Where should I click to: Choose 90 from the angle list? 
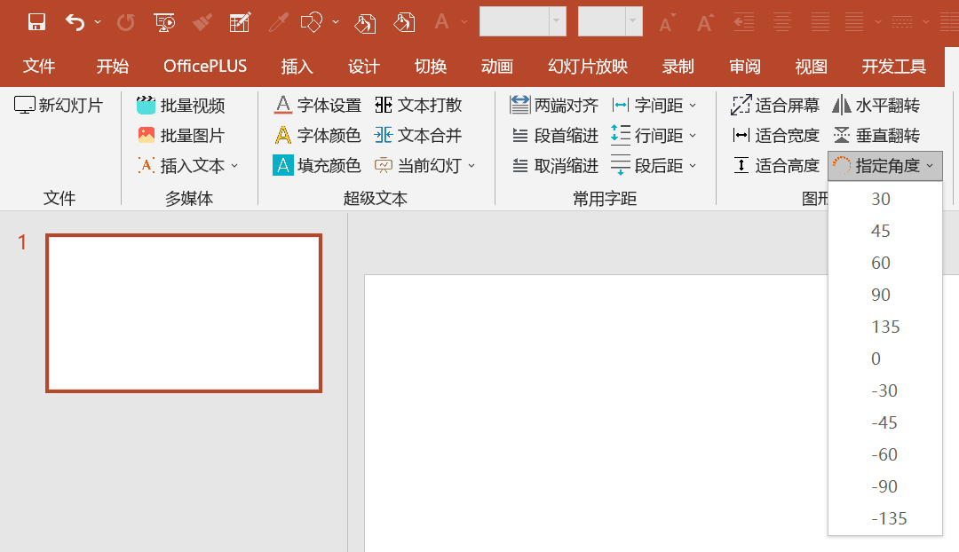[x=881, y=295]
